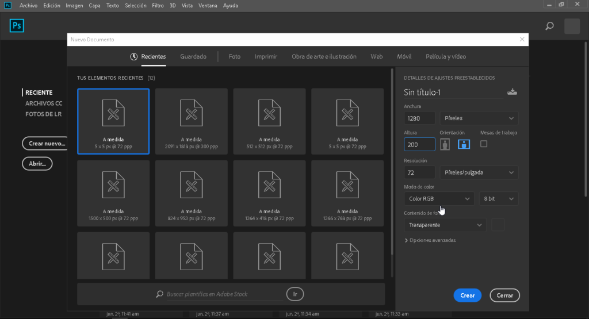Open Píxeles/pulgada resolution unit dropdown

[x=479, y=172]
